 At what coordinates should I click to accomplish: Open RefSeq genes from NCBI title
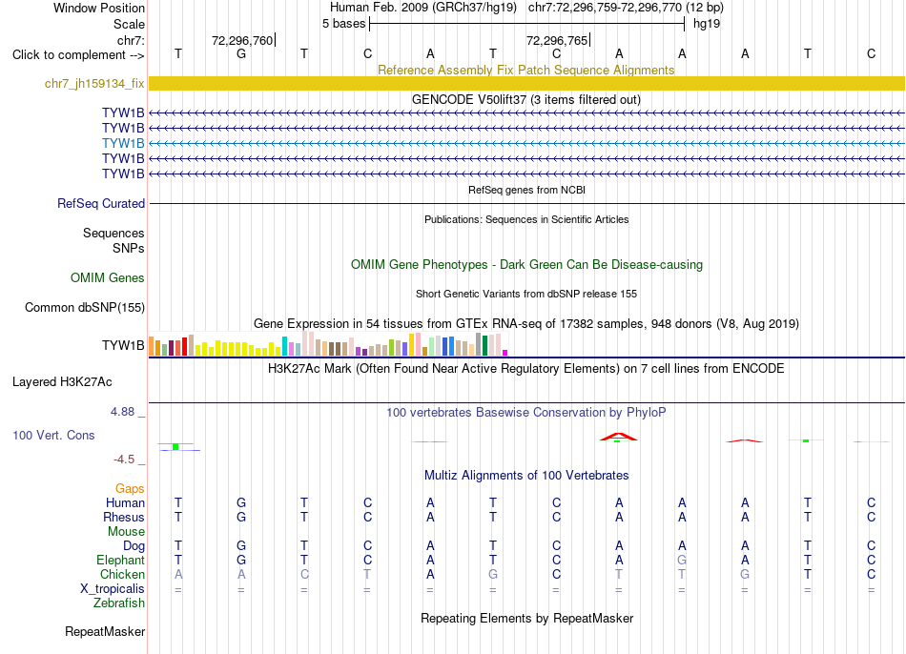[526, 190]
